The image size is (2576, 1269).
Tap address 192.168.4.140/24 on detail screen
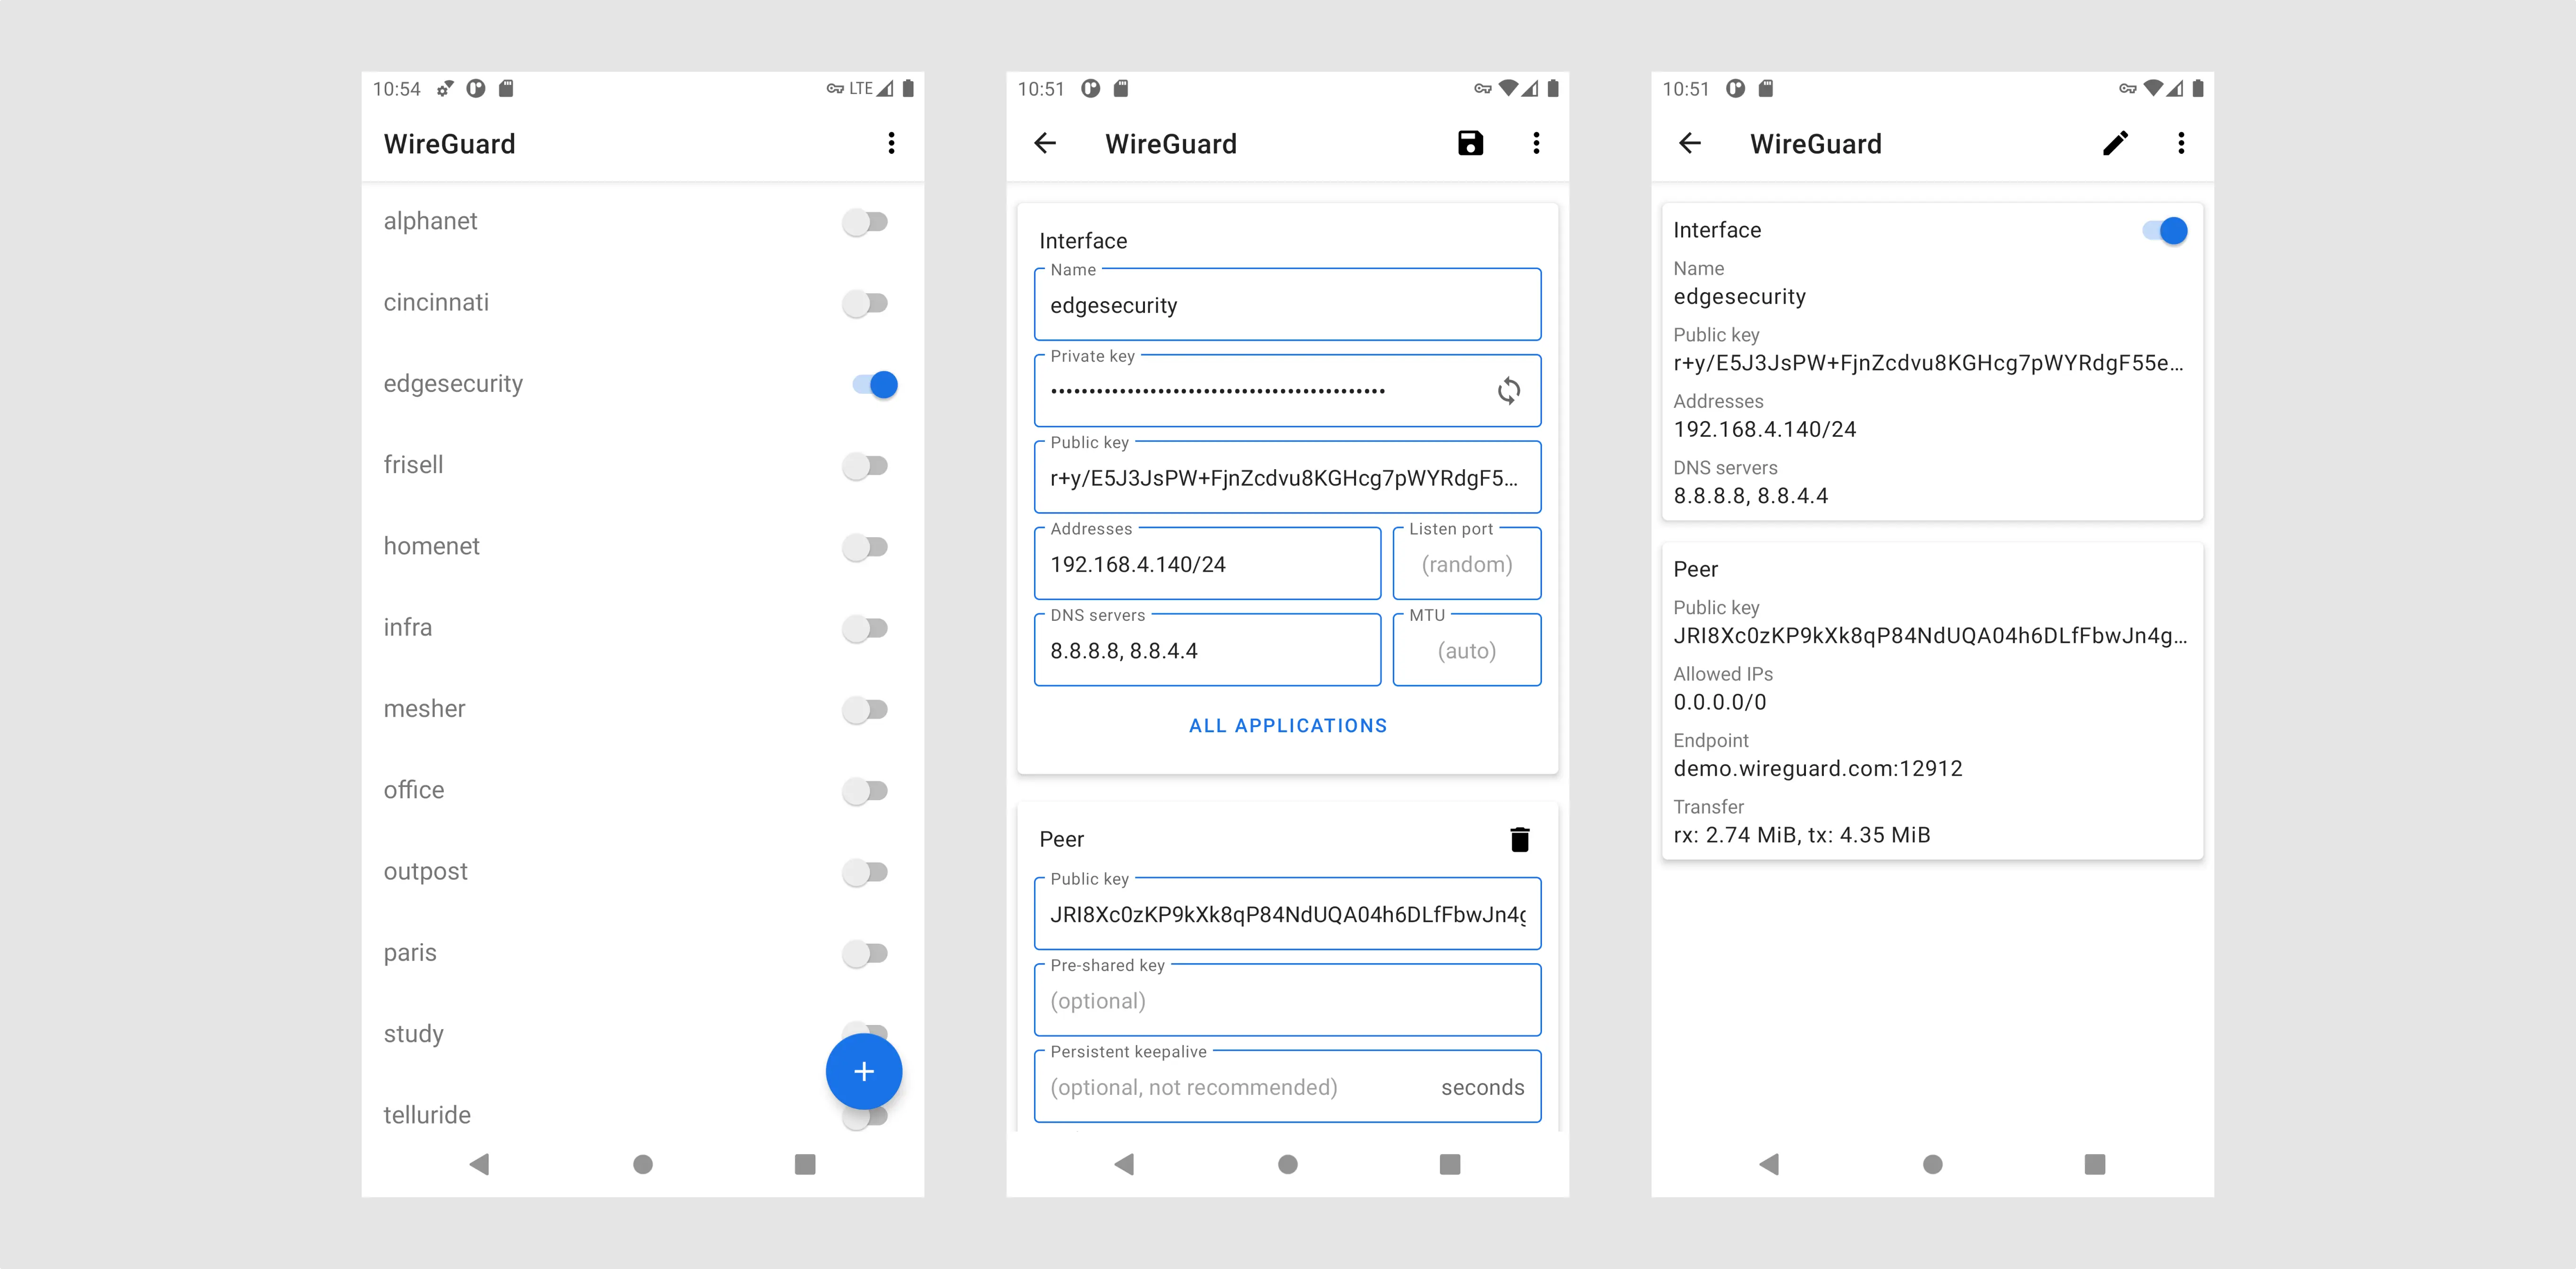click(x=1765, y=429)
